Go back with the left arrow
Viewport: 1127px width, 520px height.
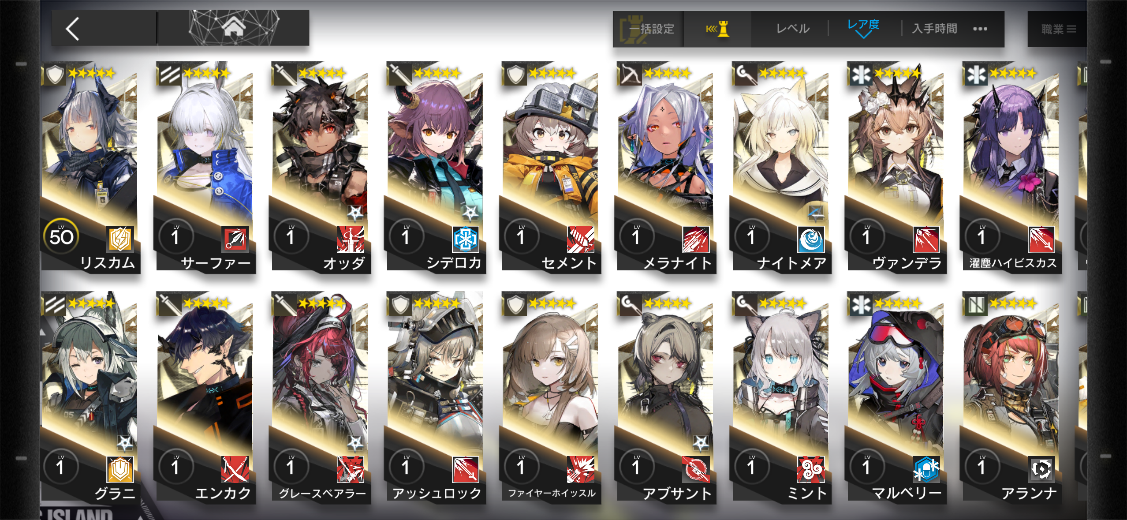73,29
